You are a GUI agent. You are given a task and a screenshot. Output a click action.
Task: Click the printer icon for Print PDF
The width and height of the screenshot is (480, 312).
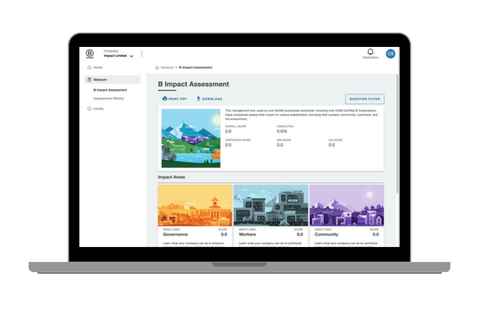click(165, 99)
